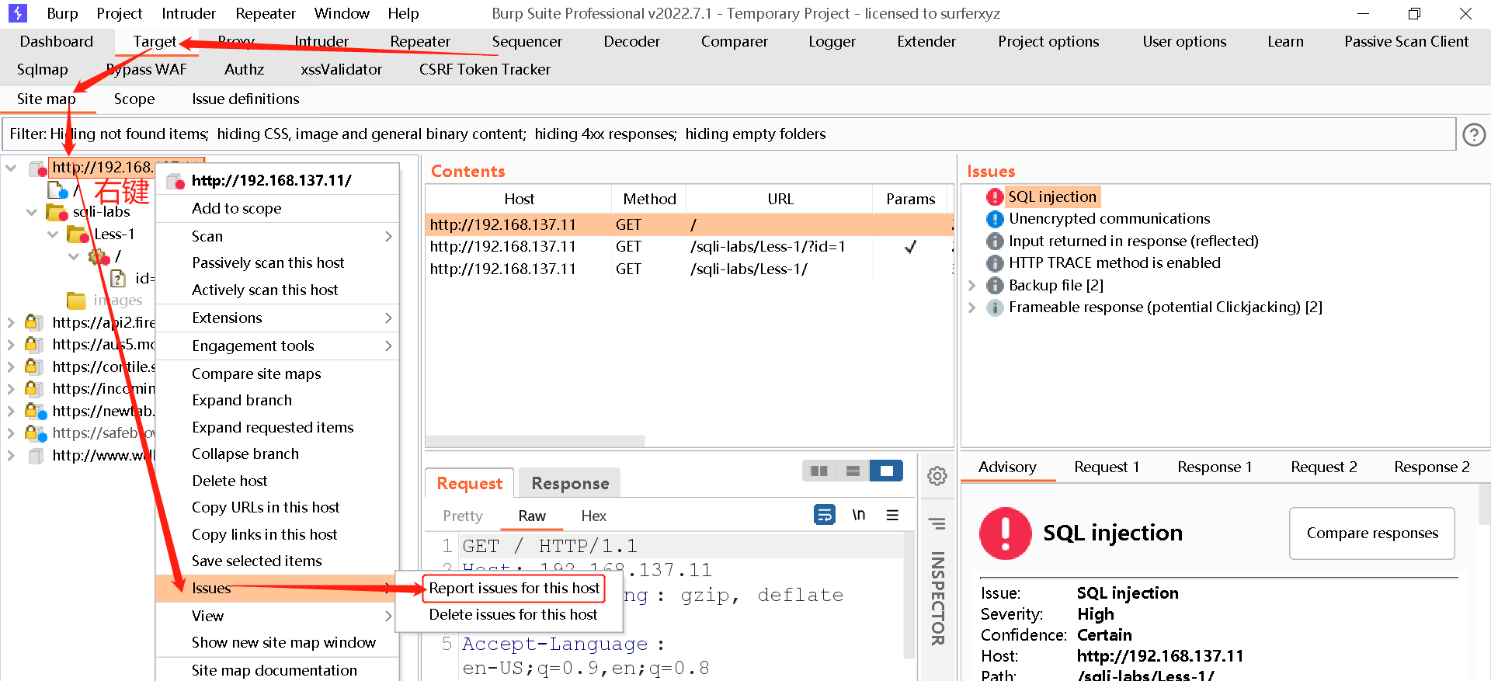Open the filter help question mark icon
This screenshot has width=1491, height=681.
click(x=1473, y=134)
